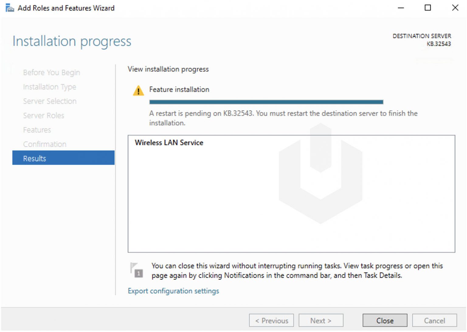Image resolution: width=467 pixels, height=332 pixels.
Task: Open the Export configuration settings link
Action: (173, 291)
